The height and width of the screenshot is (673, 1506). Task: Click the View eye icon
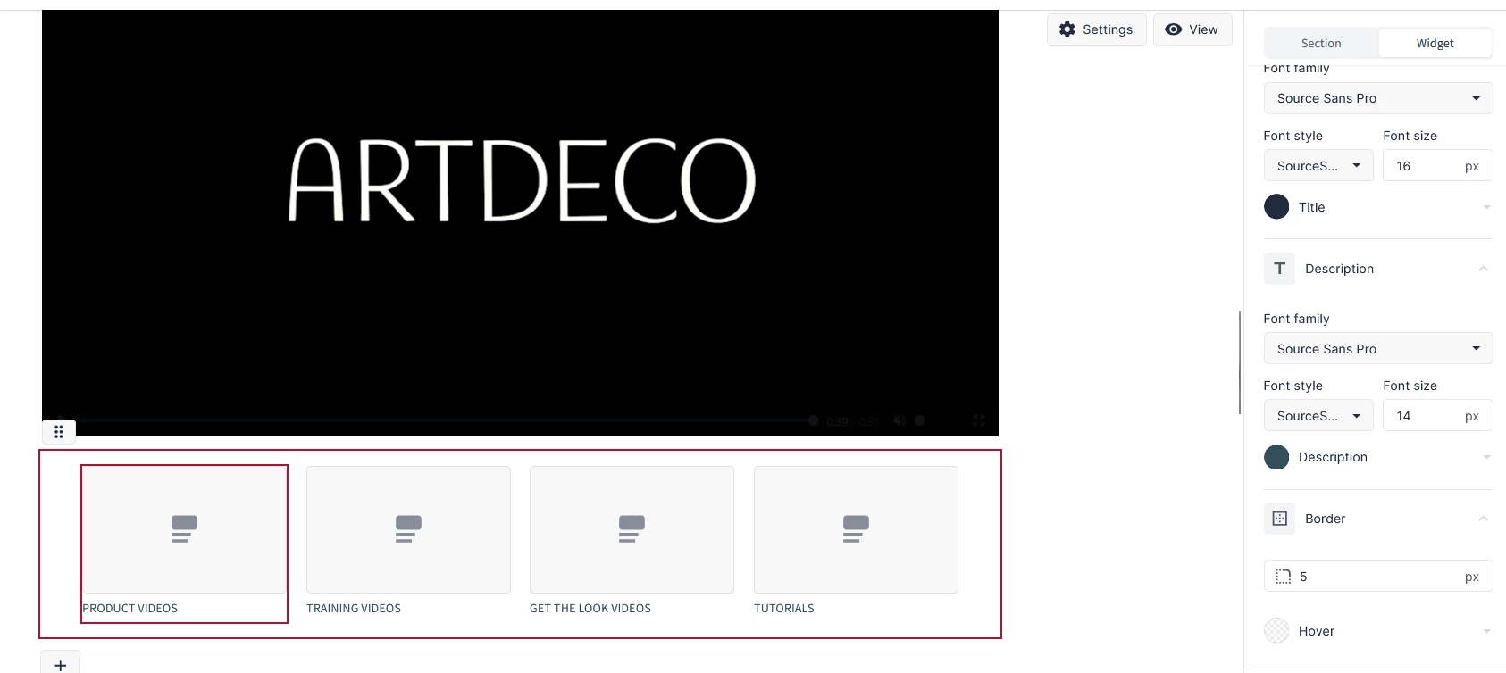click(1174, 29)
